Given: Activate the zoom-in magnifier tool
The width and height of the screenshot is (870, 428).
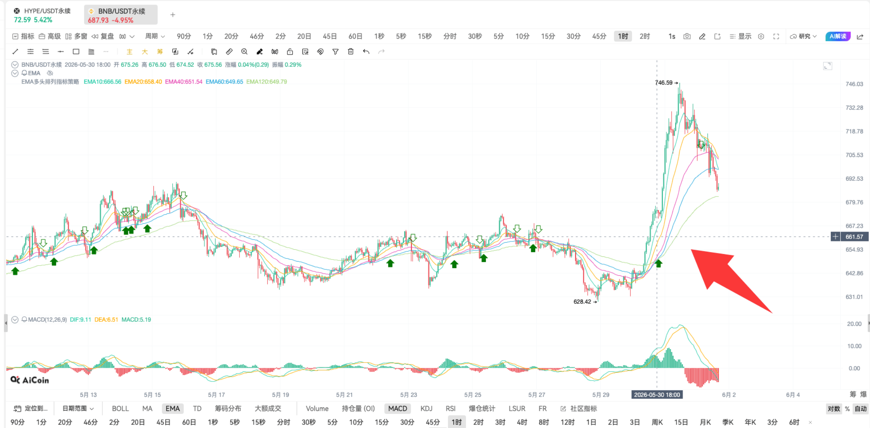Looking at the screenshot, I should pos(244,52).
